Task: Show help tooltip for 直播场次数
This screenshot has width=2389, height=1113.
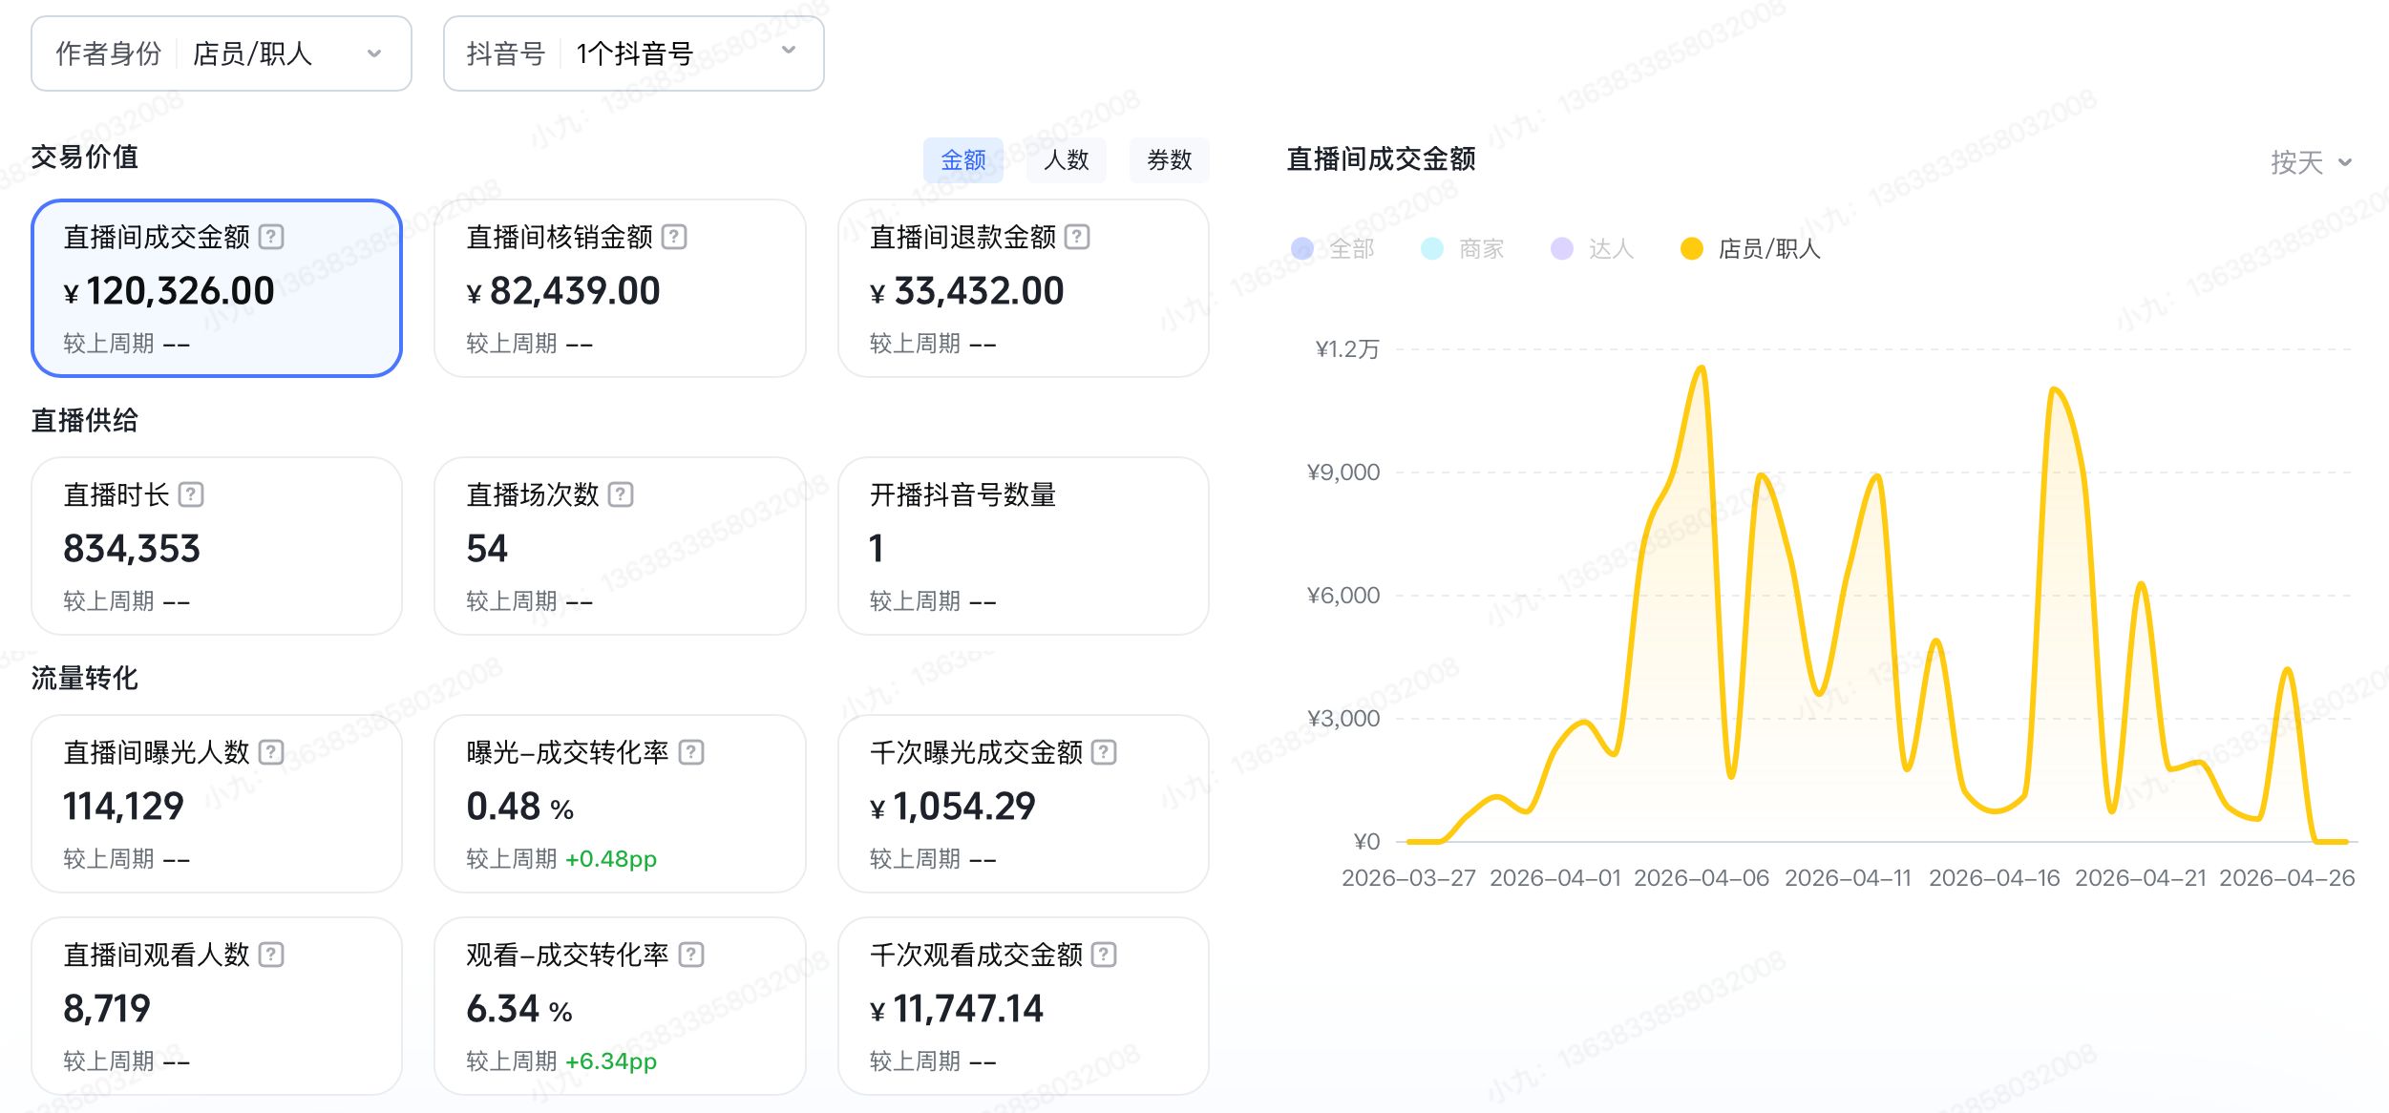Action: (x=621, y=494)
